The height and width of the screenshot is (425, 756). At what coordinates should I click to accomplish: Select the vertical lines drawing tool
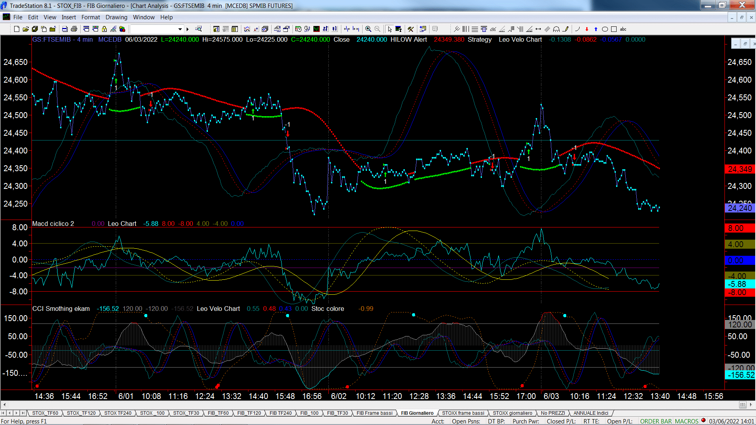click(466, 29)
